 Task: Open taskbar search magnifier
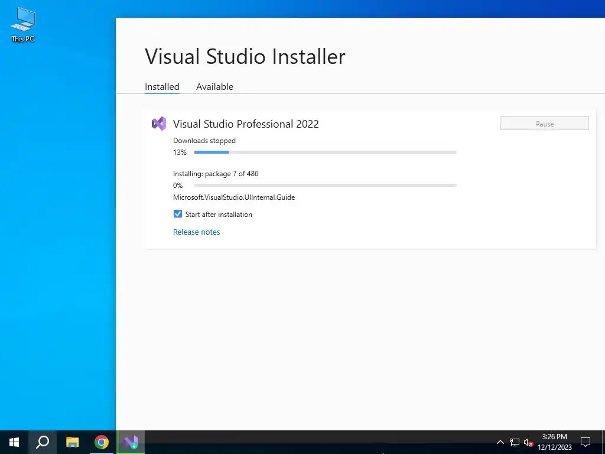click(x=43, y=442)
